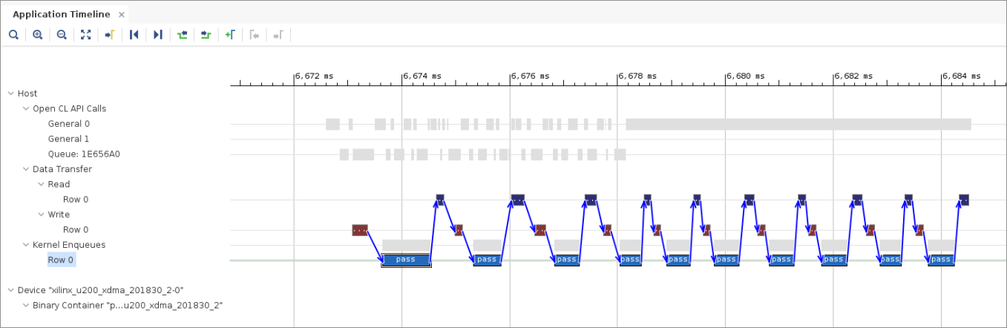
Task: Jump to the start of the timeline
Action: coord(134,35)
